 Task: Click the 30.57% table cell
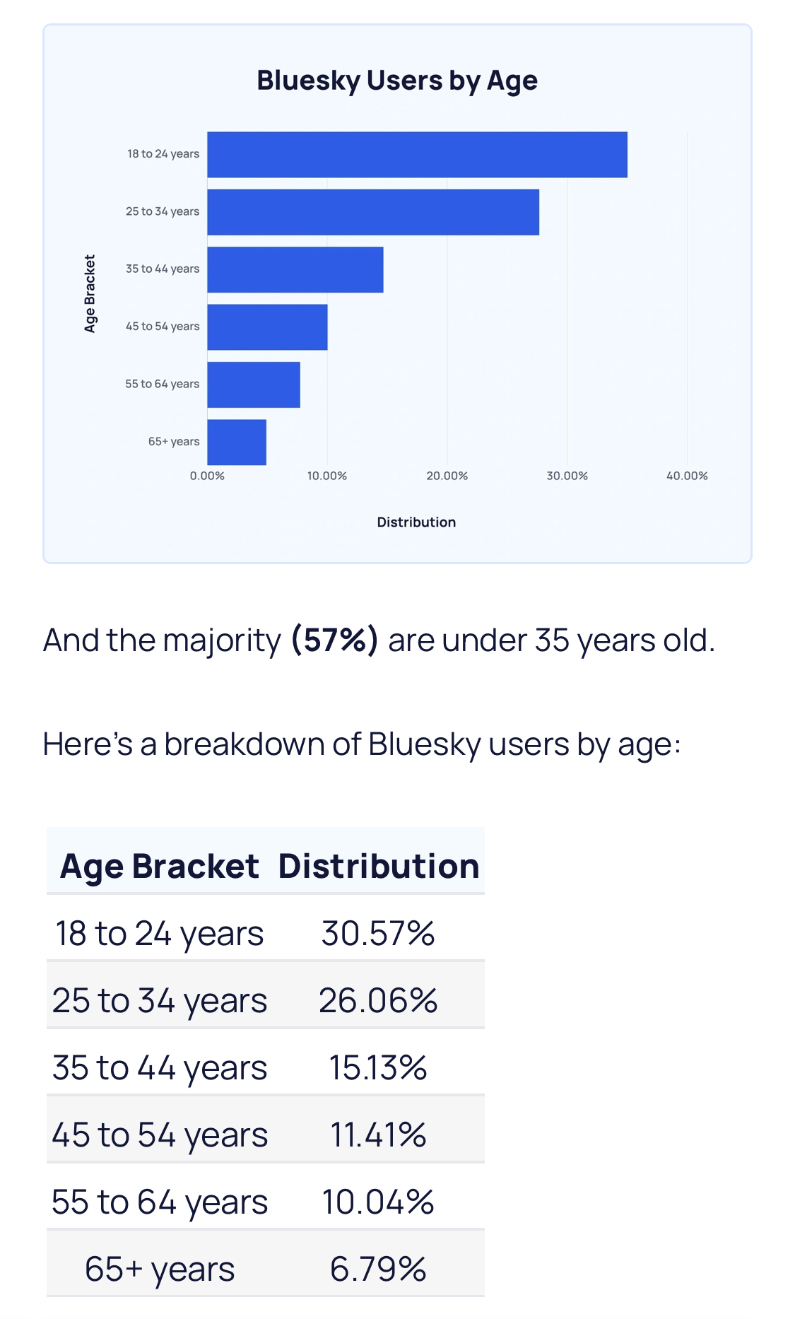378,933
